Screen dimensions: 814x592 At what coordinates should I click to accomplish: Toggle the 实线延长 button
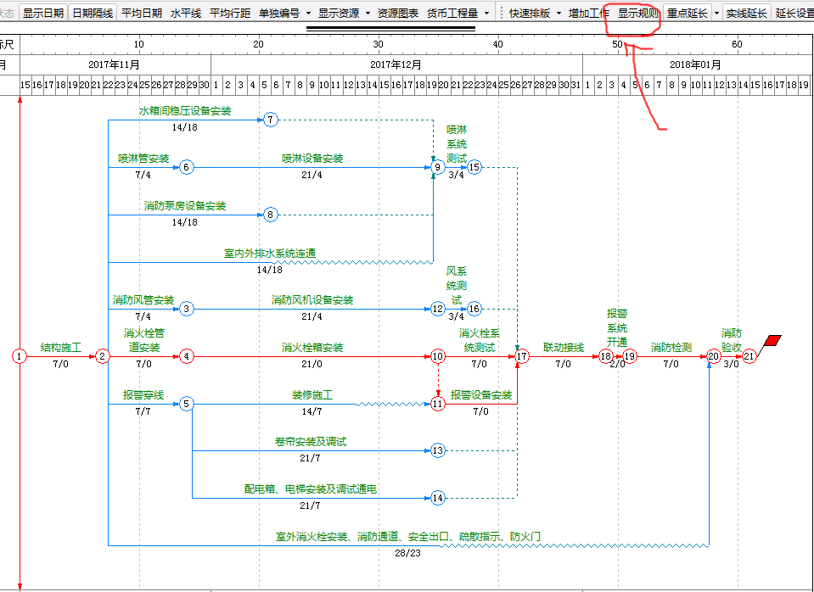pos(746,13)
